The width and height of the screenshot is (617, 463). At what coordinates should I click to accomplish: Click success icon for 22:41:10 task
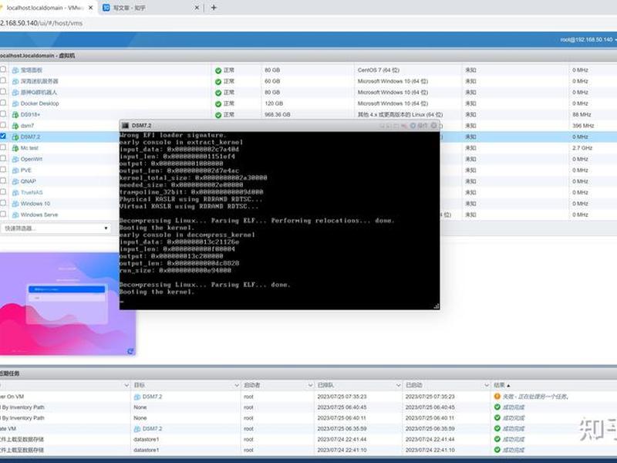tap(497, 450)
